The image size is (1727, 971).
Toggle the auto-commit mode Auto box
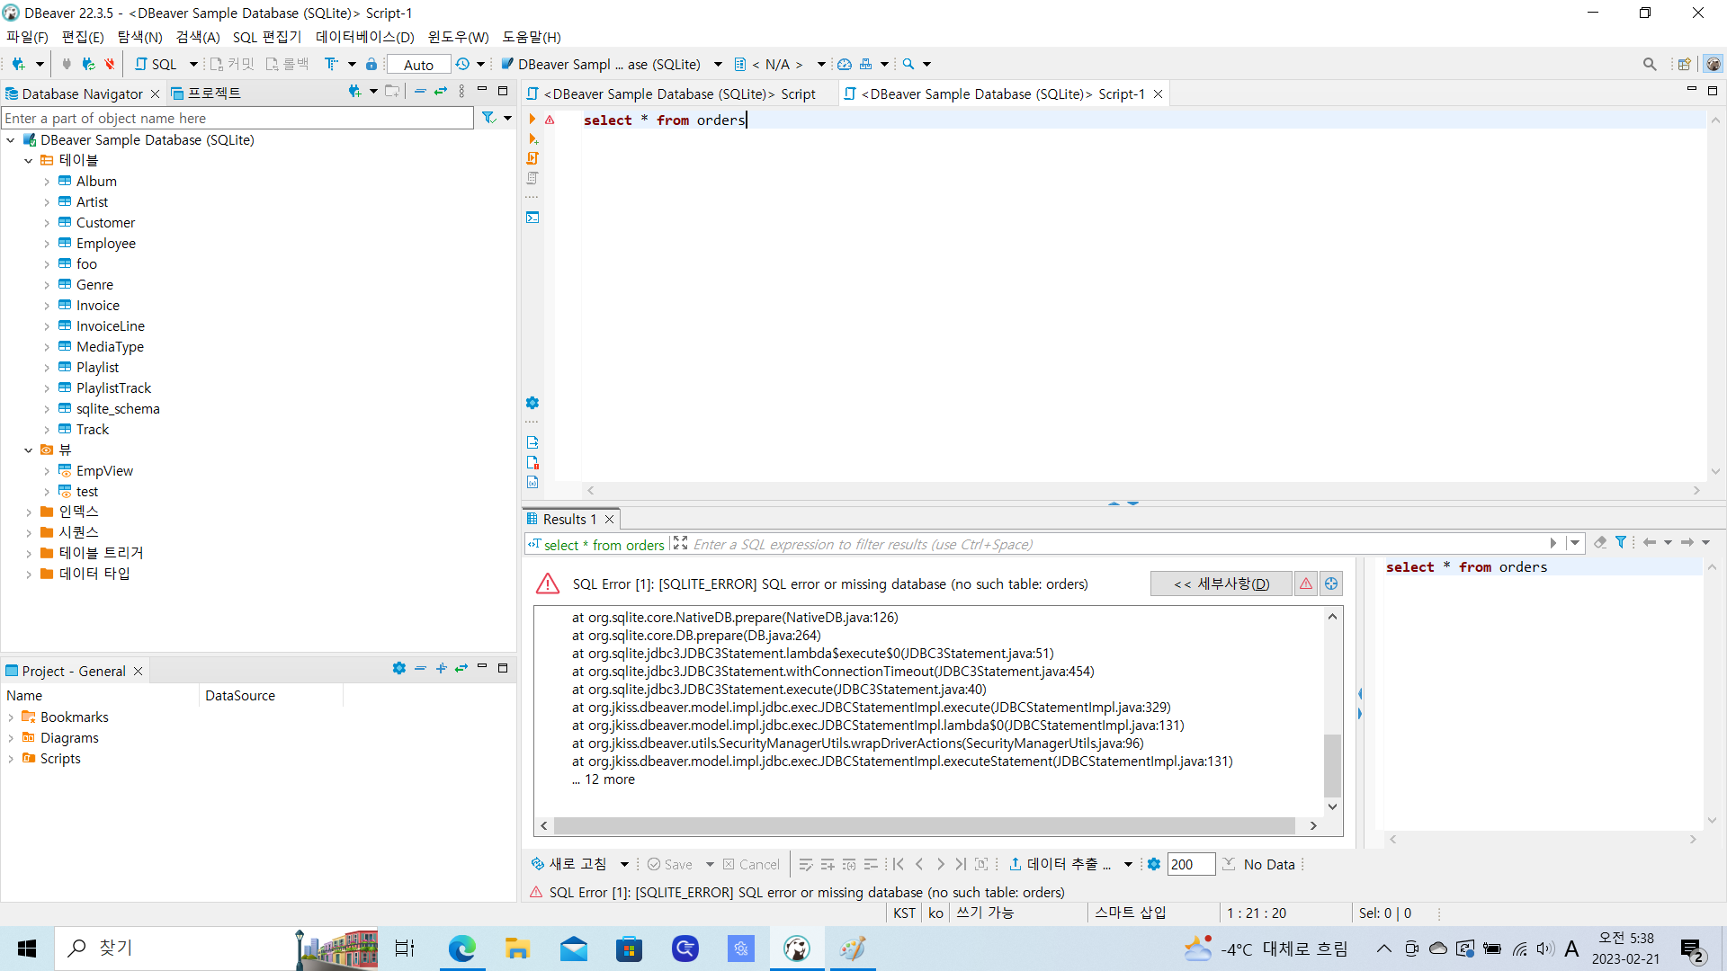coord(418,65)
